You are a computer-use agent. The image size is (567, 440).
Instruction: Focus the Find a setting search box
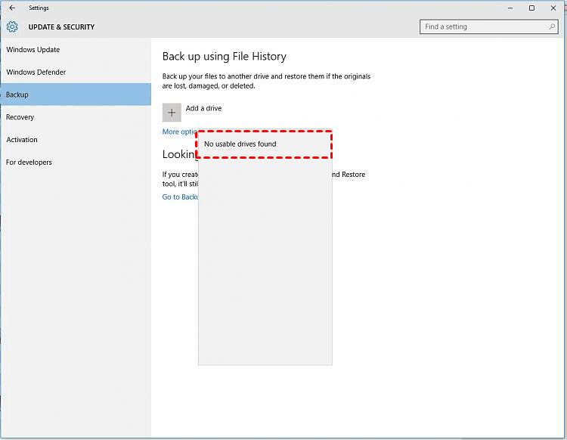point(484,27)
